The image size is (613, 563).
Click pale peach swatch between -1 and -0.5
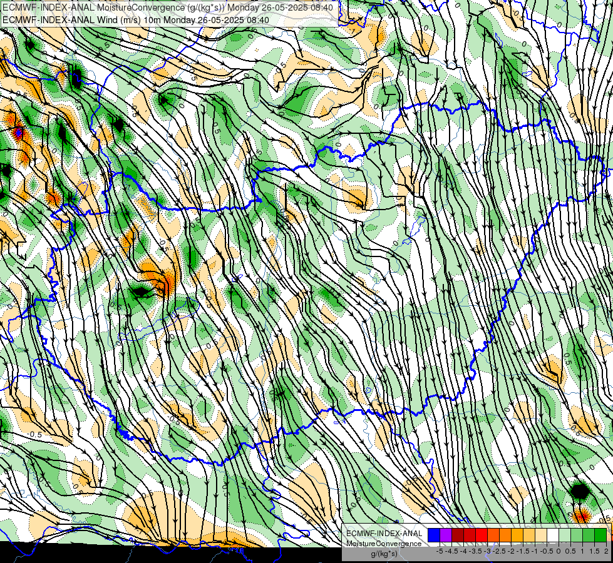541,535
